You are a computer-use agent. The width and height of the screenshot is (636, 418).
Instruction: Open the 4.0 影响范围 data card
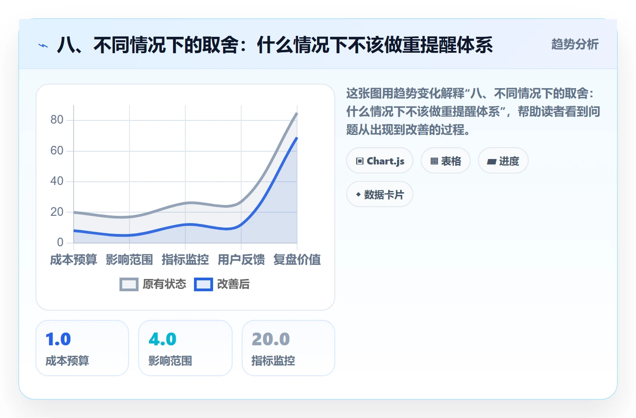coord(185,348)
